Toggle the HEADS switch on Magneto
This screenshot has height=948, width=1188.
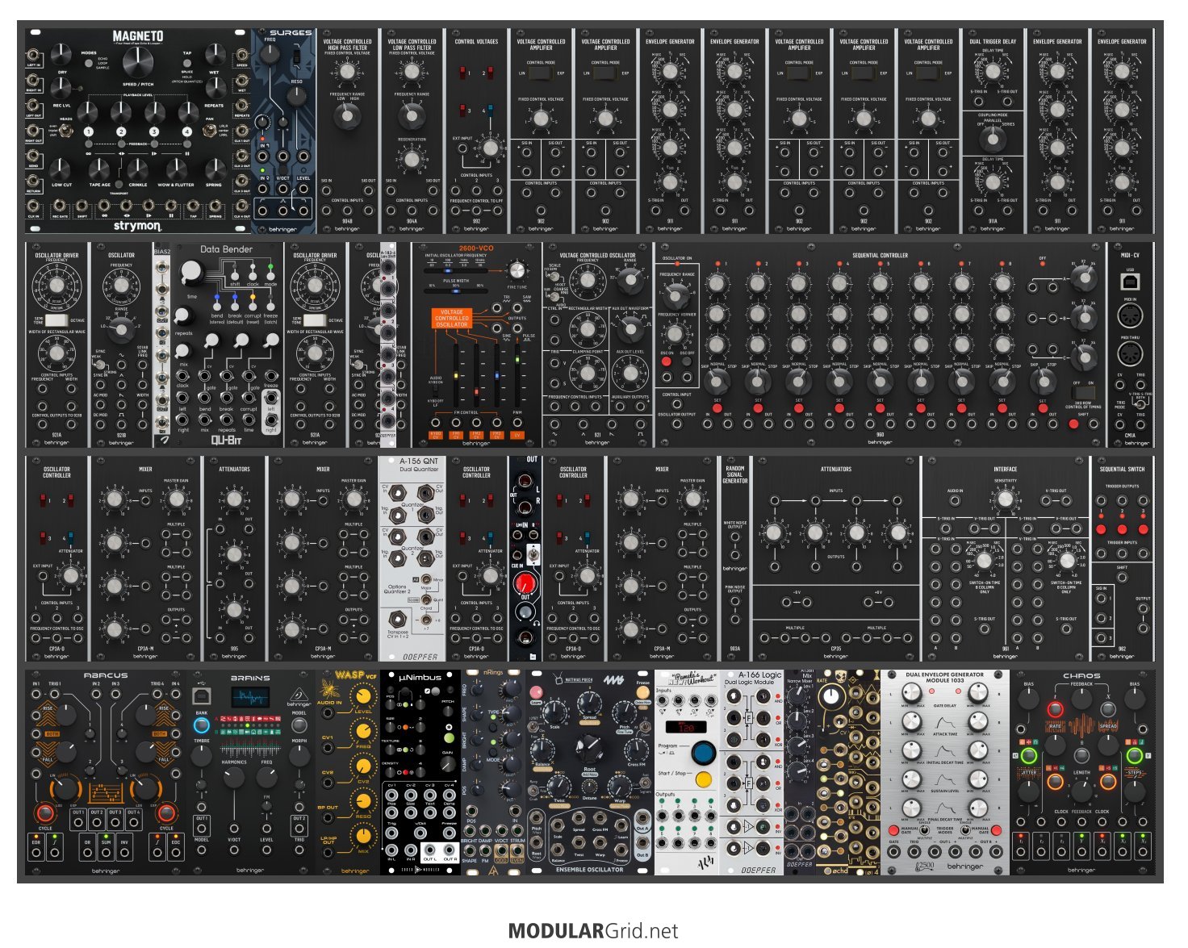(67, 131)
